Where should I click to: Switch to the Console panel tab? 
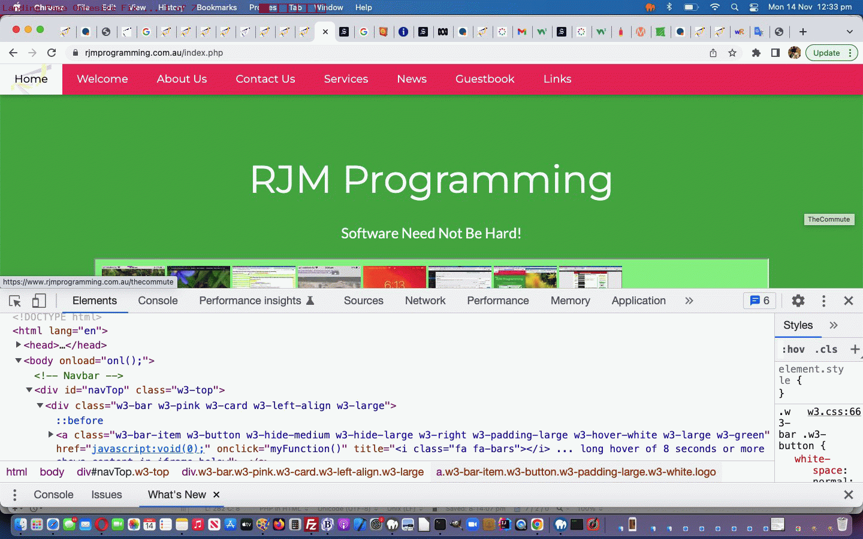158,301
